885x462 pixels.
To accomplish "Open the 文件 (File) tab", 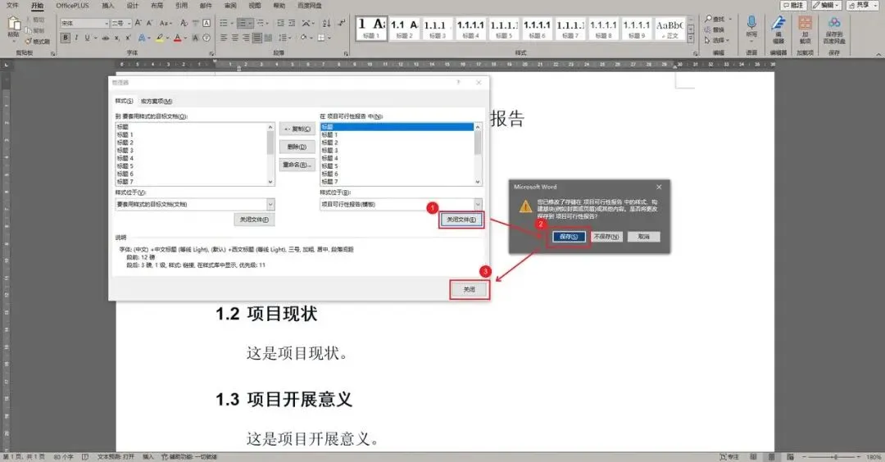I will pyautogui.click(x=12, y=5).
